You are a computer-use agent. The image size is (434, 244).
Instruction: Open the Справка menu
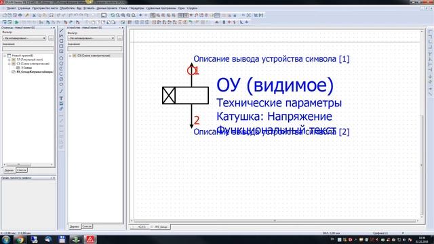(192, 8)
